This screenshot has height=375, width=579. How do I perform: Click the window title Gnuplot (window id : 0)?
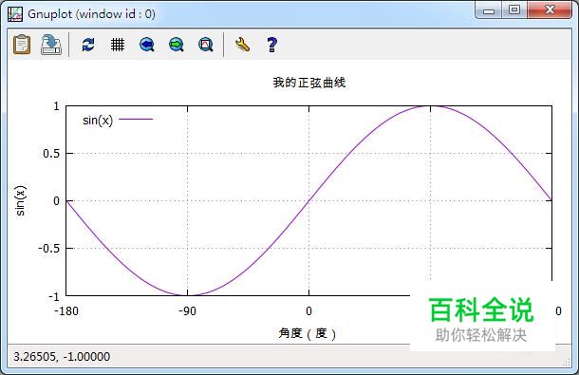[x=91, y=14]
